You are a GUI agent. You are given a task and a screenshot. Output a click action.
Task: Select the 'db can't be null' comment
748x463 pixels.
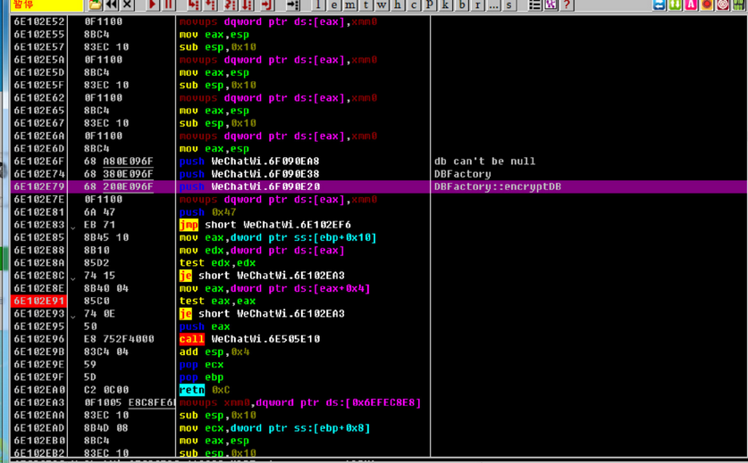(x=484, y=161)
